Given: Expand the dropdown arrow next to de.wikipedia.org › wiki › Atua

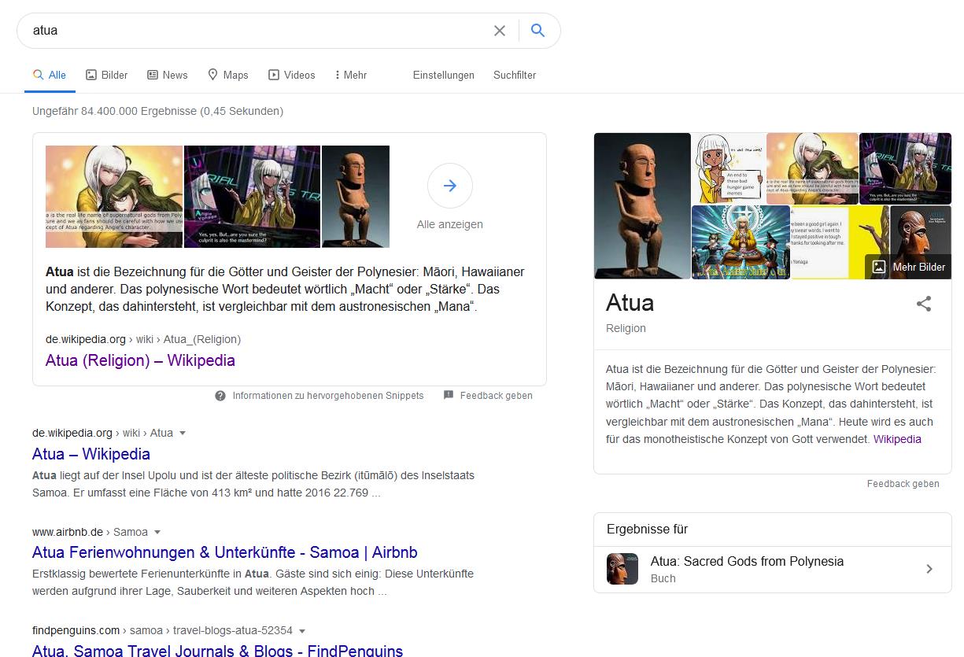Looking at the screenshot, I should tap(183, 433).
